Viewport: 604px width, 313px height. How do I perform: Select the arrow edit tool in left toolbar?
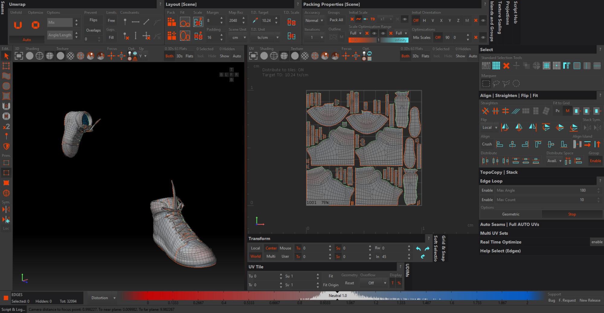tap(6, 56)
